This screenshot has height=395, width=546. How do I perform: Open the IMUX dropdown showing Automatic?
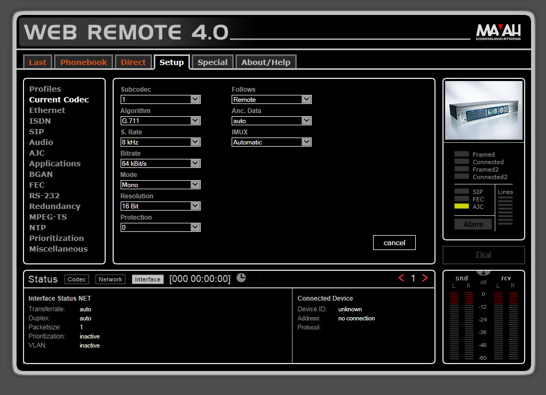pos(272,142)
